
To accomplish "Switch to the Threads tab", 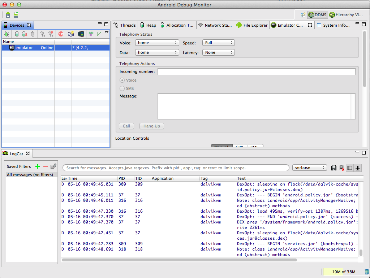I will (x=124, y=25).
